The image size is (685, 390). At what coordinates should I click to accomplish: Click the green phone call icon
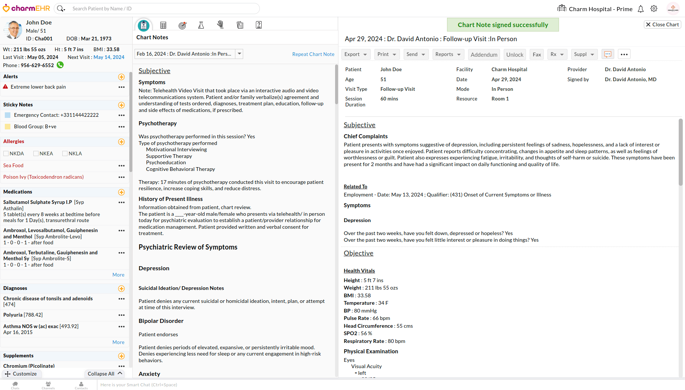pyautogui.click(x=60, y=65)
